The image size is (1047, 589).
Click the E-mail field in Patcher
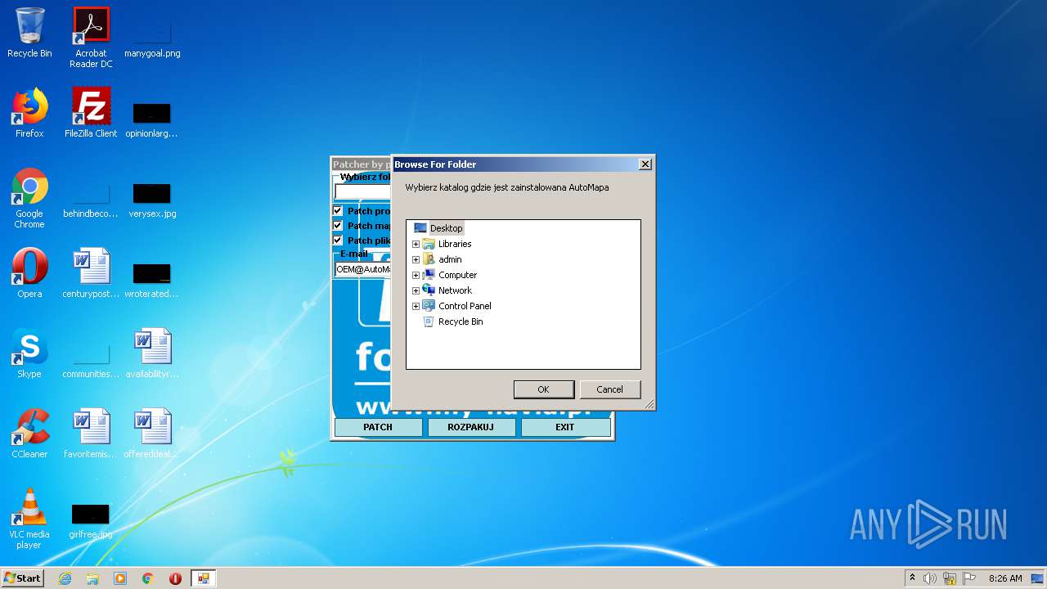(x=363, y=269)
